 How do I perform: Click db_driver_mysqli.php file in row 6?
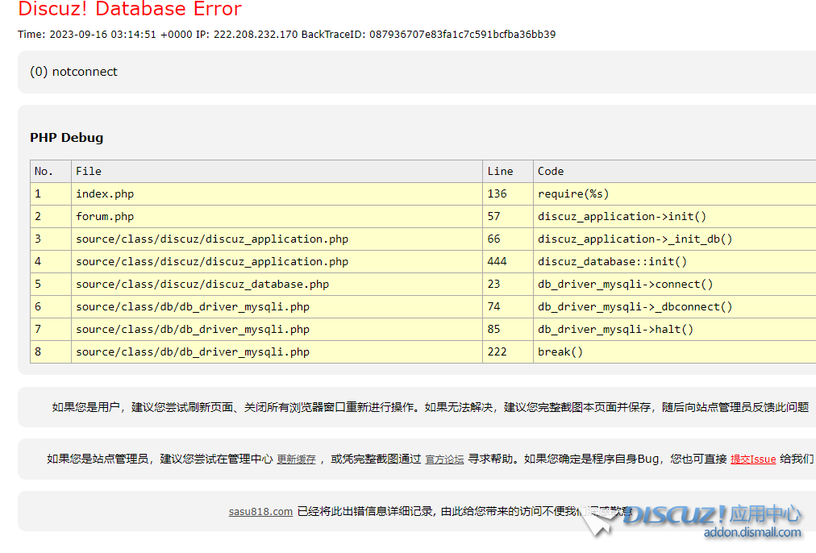[277, 307]
